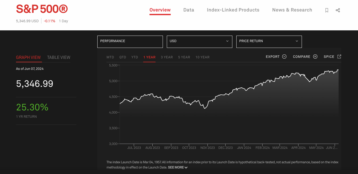The height and width of the screenshot is (174, 358).
Task: Select the 3 Year time range
Action: (x=167, y=57)
